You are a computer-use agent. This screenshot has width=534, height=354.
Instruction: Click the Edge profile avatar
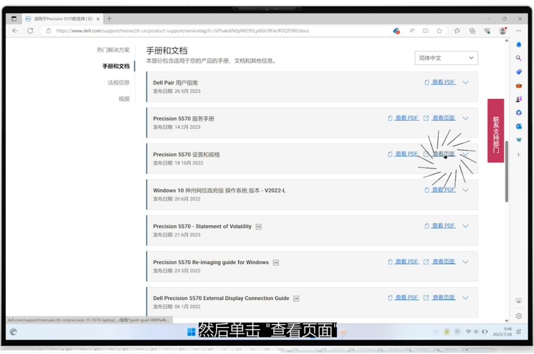pos(503,31)
